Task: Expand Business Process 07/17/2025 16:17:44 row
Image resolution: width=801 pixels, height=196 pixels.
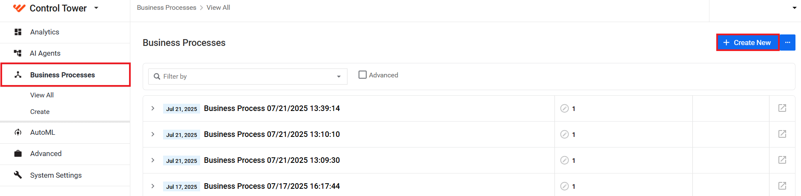Action: click(153, 186)
